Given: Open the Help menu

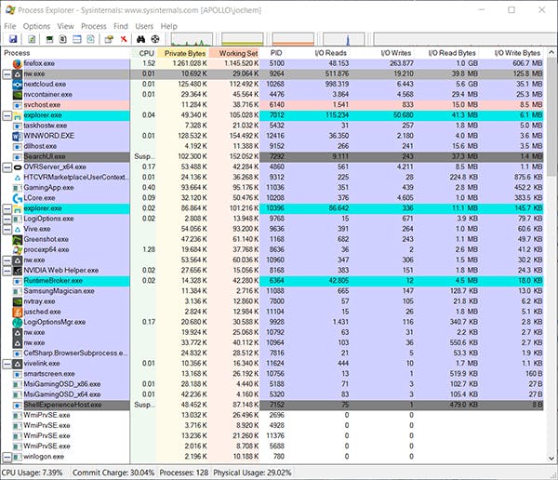Looking at the screenshot, I should (x=168, y=26).
